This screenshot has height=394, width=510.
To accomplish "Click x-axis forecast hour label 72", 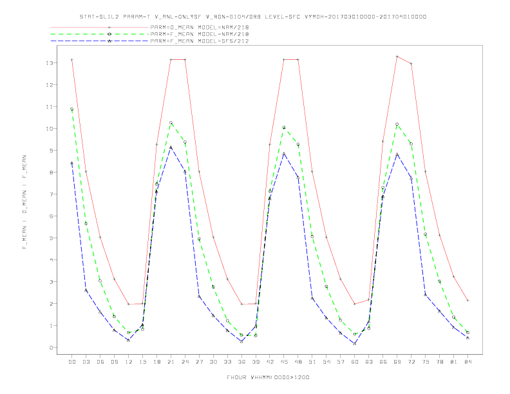I will (x=411, y=362).
